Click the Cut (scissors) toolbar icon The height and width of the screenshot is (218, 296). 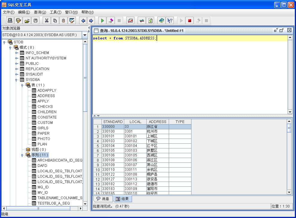tap(47, 21)
